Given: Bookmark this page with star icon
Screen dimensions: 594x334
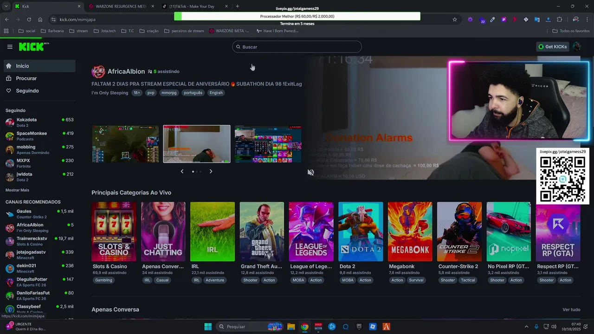Looking at the screenshot, I should 455,19.
